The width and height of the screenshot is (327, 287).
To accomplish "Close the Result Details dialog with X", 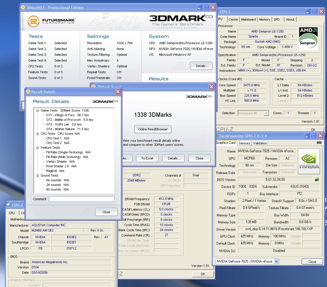I will pyautogui.click(x=118, y=92).
